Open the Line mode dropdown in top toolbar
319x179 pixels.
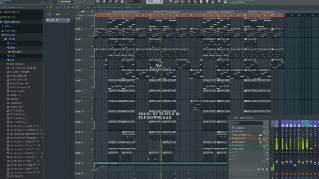click(x=135, y=1)
